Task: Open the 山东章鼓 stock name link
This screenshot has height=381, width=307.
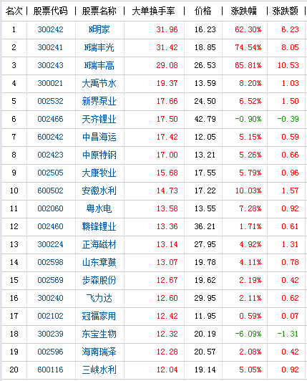Action: [x=99, y=262]
